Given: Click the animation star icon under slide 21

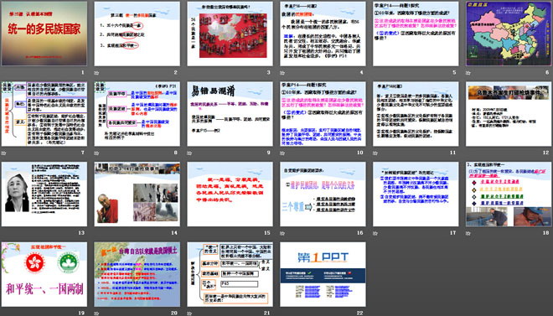Looking at the screenshot, I should point(189,313).
